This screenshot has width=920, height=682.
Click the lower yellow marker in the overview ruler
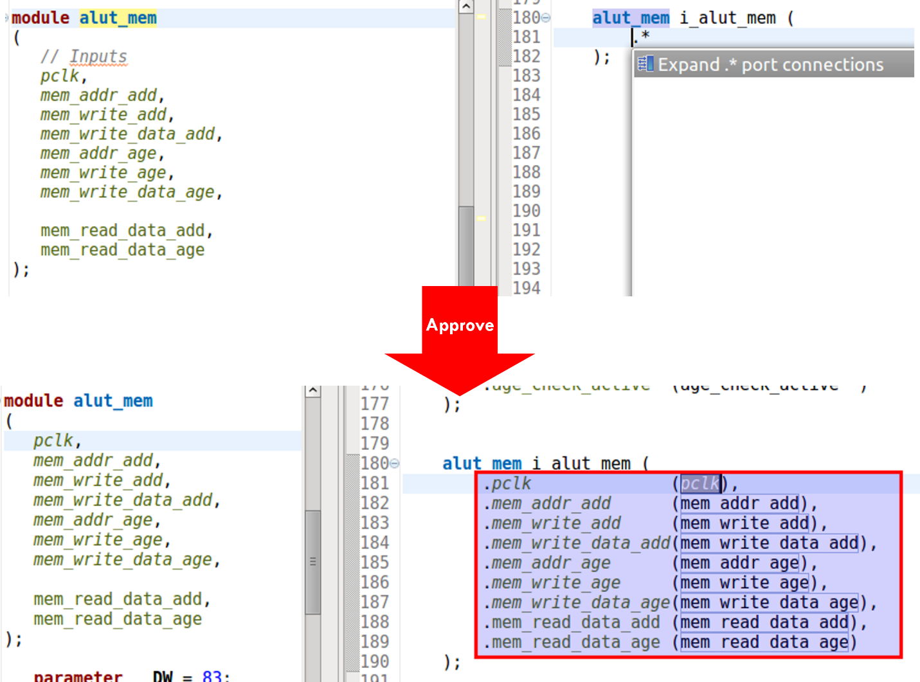click(x=481, y=219)
